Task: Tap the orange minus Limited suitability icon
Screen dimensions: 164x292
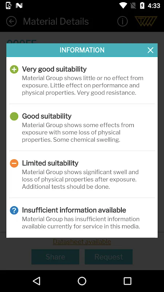Action: pyautogui.click(x=14, y=163)
